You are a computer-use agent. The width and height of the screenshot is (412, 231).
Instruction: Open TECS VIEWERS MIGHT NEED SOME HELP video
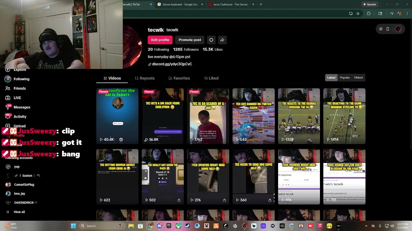pyautogui.click(x=208, y=177)
